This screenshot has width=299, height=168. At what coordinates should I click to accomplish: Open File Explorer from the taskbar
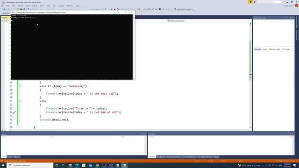70,165
